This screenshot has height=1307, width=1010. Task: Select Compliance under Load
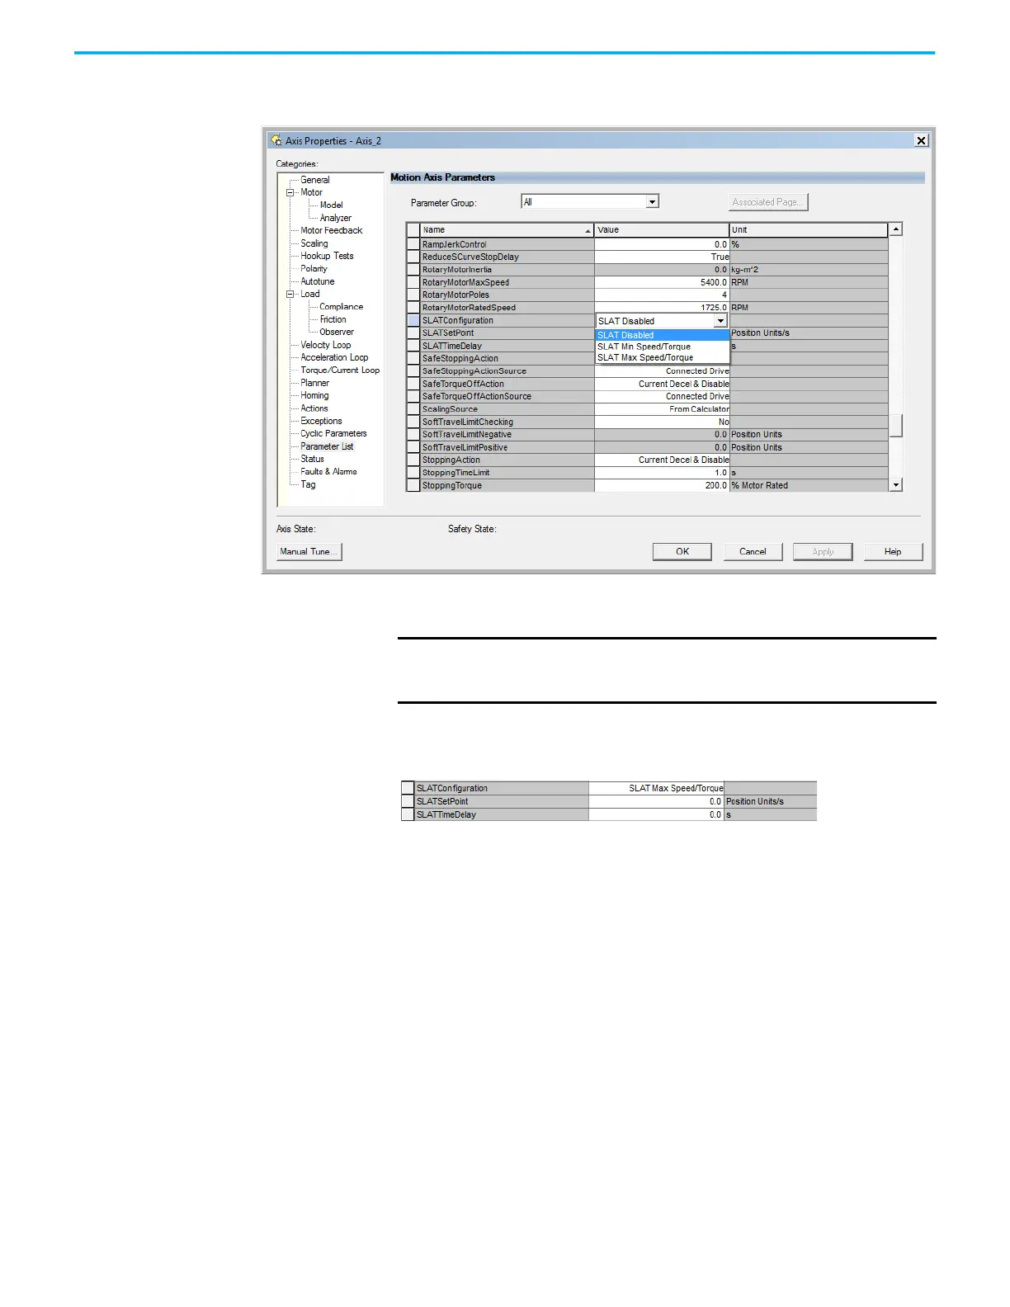click(x=342, y=307)
